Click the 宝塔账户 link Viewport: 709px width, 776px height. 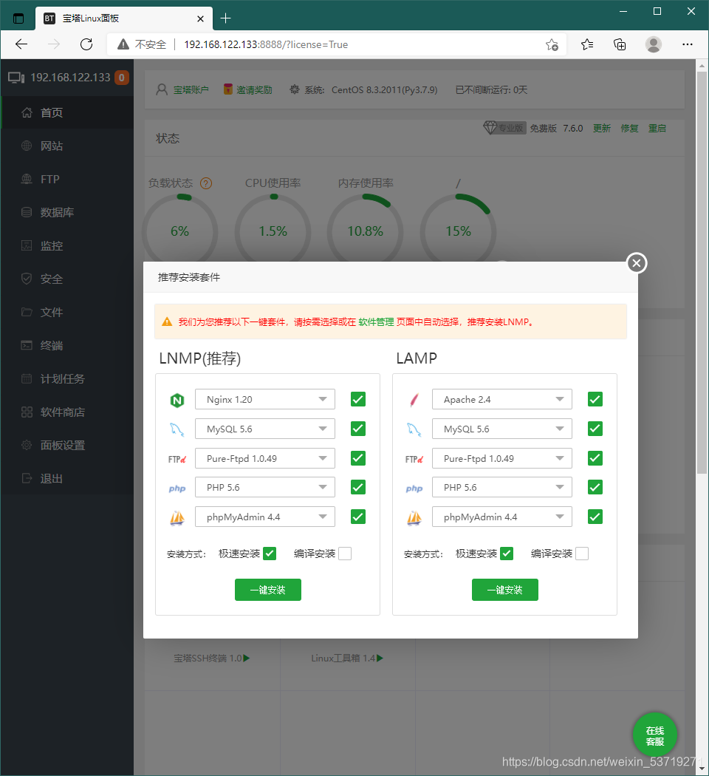(191, 90)
